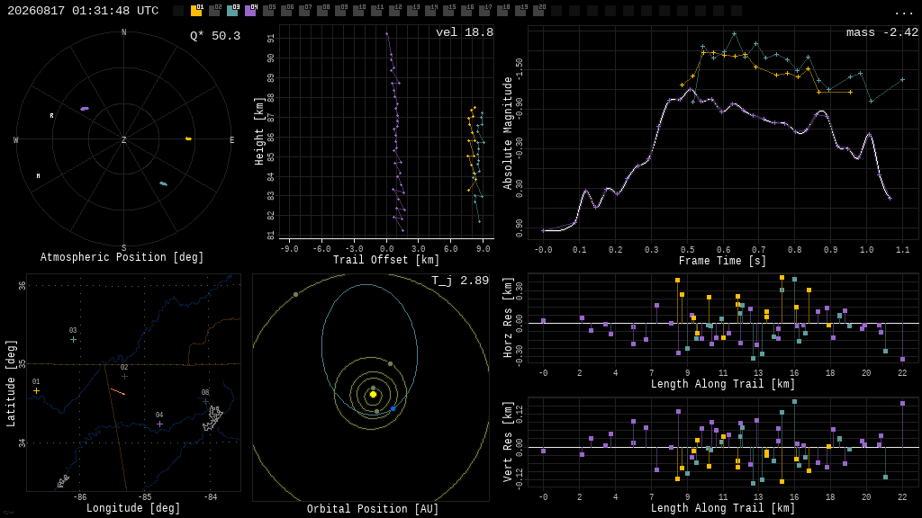922x518 pixels.
Task: Select the inactive station 10 slot
Action: pos(358,10)
